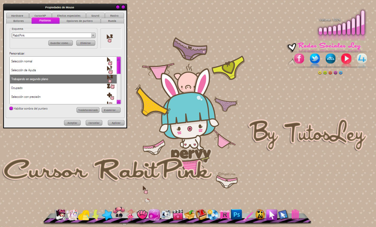Image resolution: width=376 pixels, height=227 pixels.
Task: Open Twitter from the Redes Sociales icons
Action: 315,58
